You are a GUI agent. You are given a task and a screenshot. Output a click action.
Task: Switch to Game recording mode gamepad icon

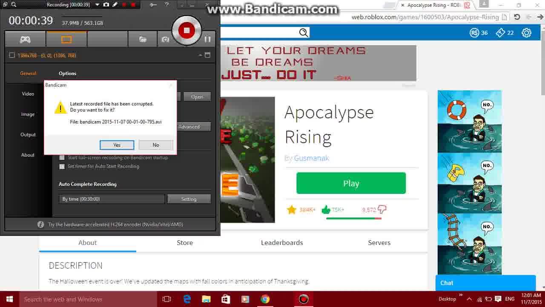25,39
